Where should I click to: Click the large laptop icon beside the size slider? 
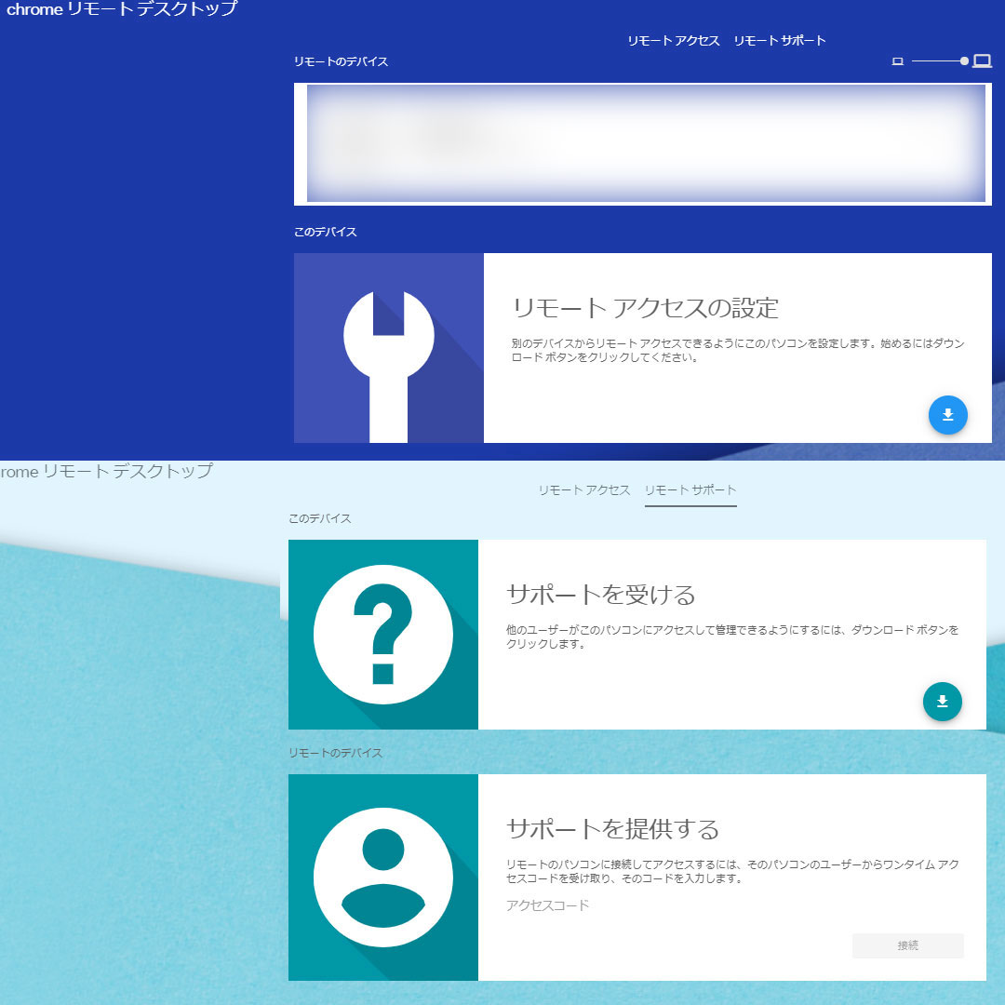pyautogui.click(x=982, y=60)
